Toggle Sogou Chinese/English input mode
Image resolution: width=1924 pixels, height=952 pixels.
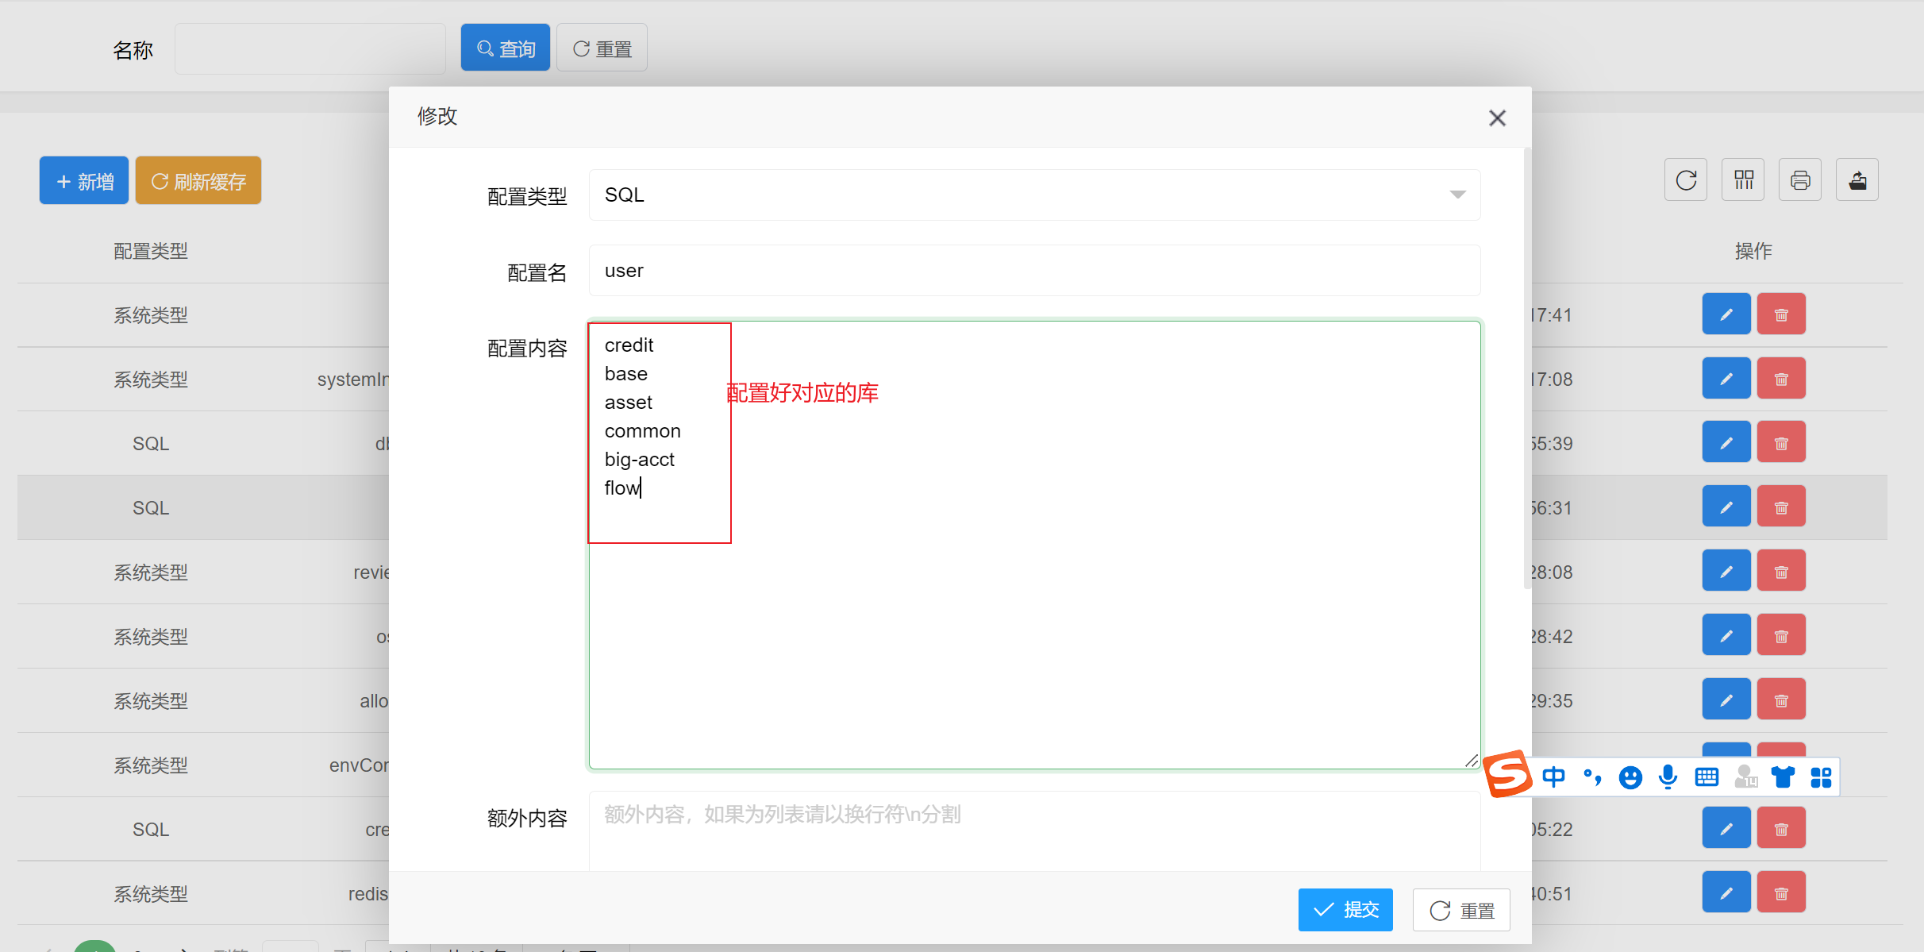coord(1553,777)
